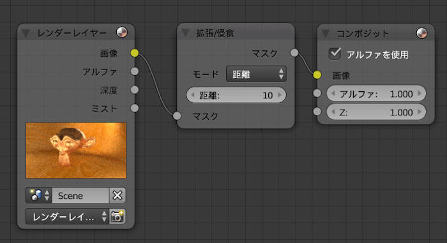Select the コンポジット node title
This screenshot has height=243, width=447.
[363, 34]
